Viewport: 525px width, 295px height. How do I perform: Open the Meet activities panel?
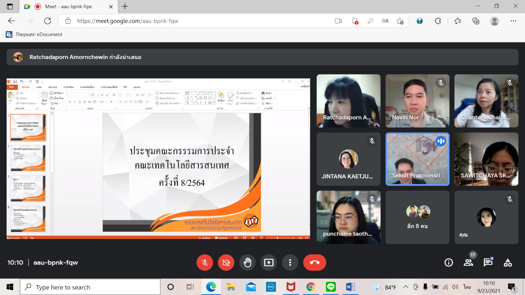point(508,262)
